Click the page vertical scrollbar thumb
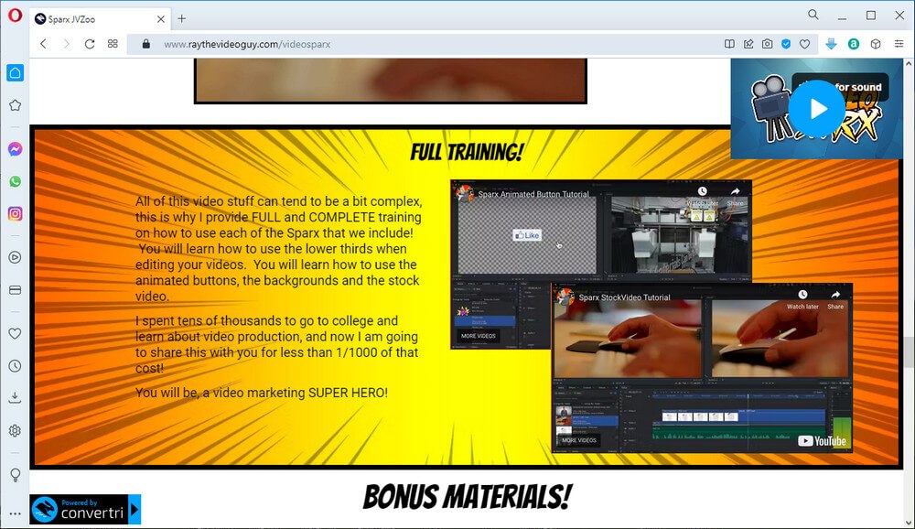The height and width of the screenshot is (529, 915). (909, 352)
